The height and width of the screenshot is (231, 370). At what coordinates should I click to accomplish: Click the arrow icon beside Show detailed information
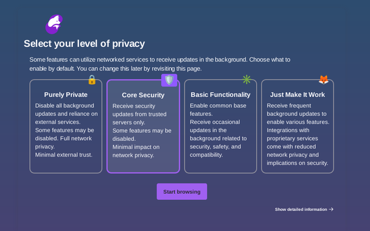point(331,209)
